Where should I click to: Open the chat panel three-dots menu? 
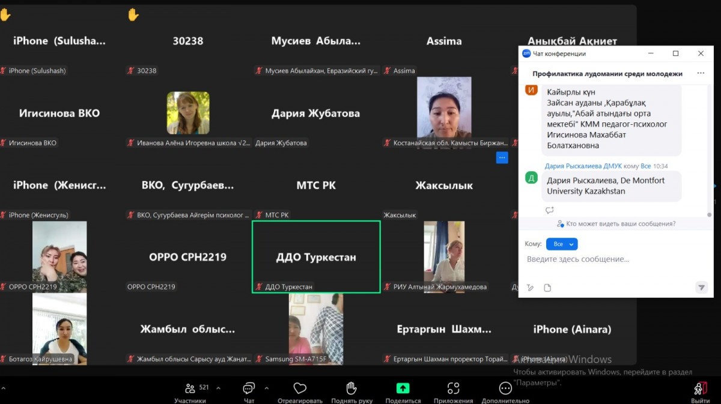pyautogui.click(x=701, y=73)
